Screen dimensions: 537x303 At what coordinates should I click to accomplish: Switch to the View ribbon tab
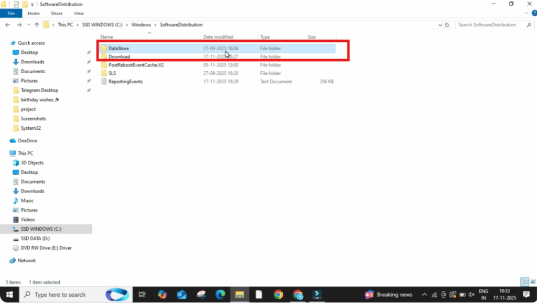tap(79, 13)
